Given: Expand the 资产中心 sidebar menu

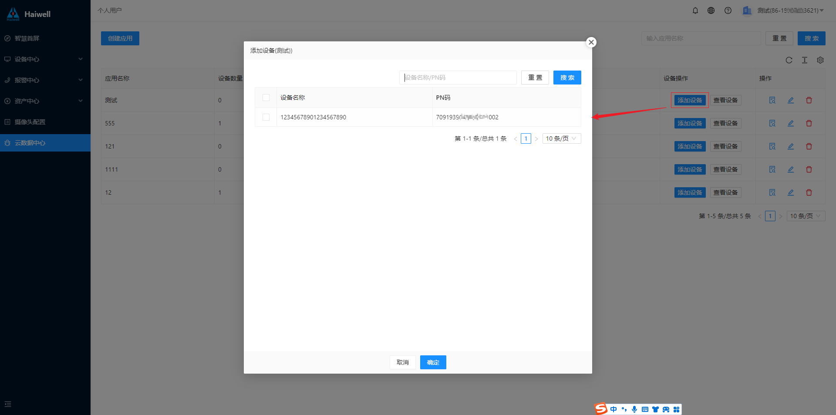Looking at the screenshot, I should (45, 101).
